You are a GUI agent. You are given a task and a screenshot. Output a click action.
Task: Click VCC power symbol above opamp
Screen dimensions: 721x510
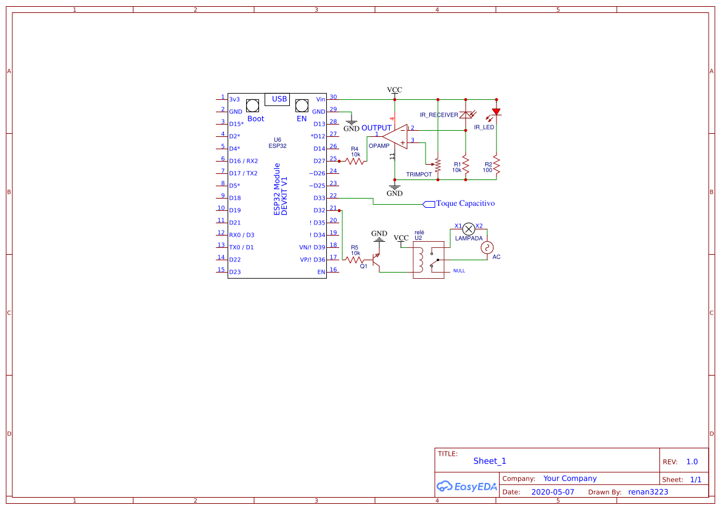[x=395, y=92]
